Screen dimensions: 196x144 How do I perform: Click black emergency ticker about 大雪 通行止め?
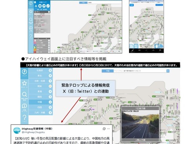click(100, 65)
